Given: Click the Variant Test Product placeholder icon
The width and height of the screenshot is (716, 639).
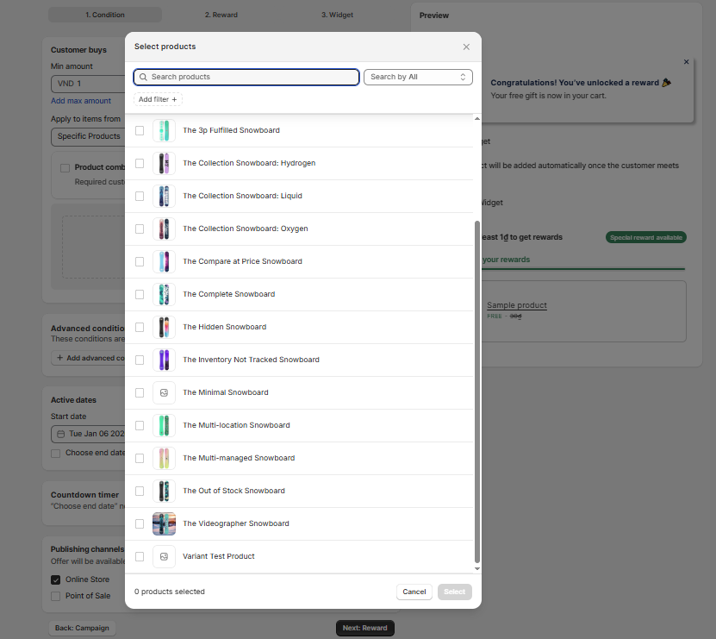Looking at the screenshot, I should click(164, 556).
